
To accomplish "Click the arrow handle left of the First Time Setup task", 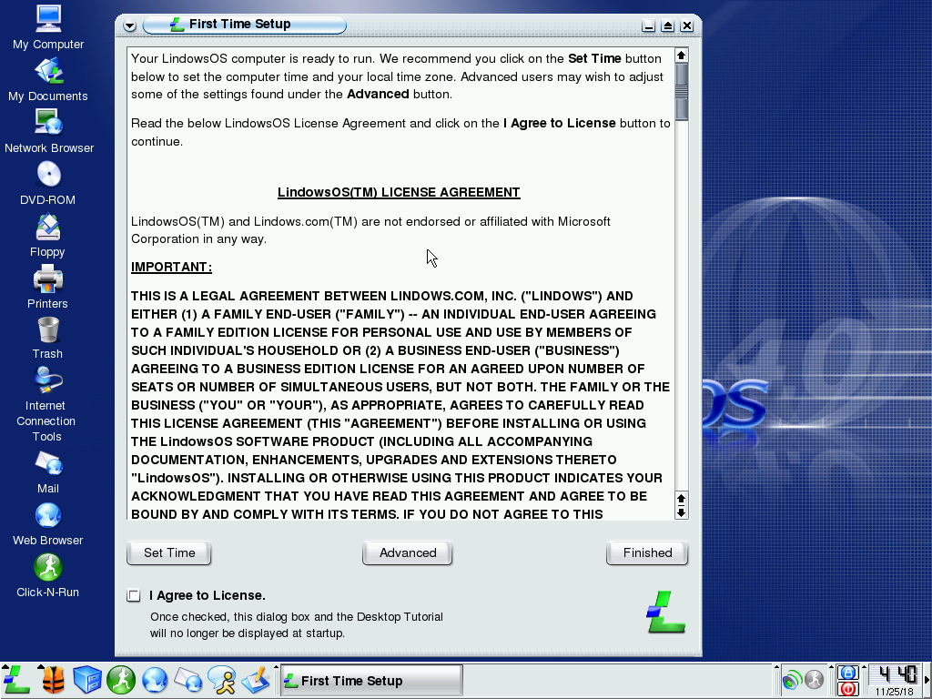I will 276,667.
